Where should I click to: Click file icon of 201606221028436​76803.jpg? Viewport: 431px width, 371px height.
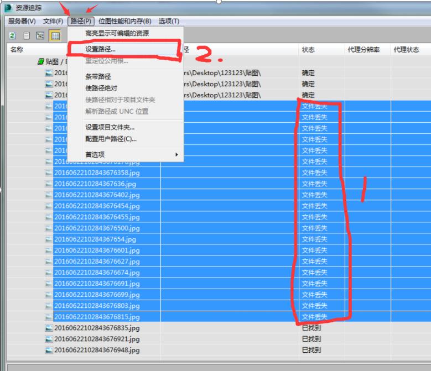(49, 306)
